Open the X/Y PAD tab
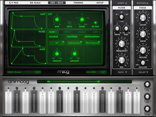156x117 pixels. pos(14,3)
